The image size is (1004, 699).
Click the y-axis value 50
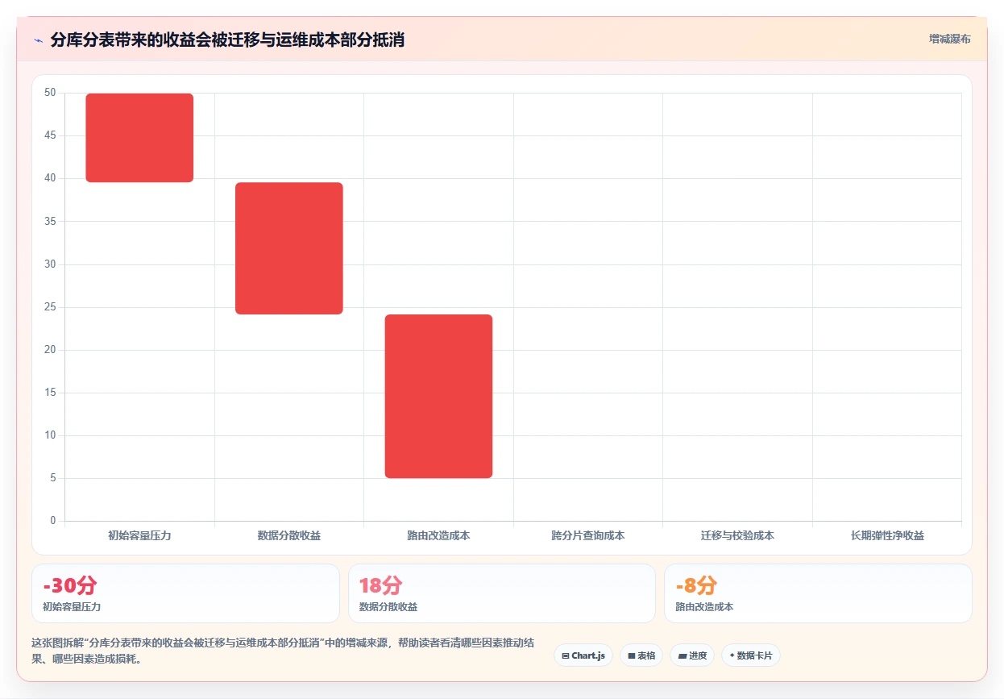pos(50,93)
